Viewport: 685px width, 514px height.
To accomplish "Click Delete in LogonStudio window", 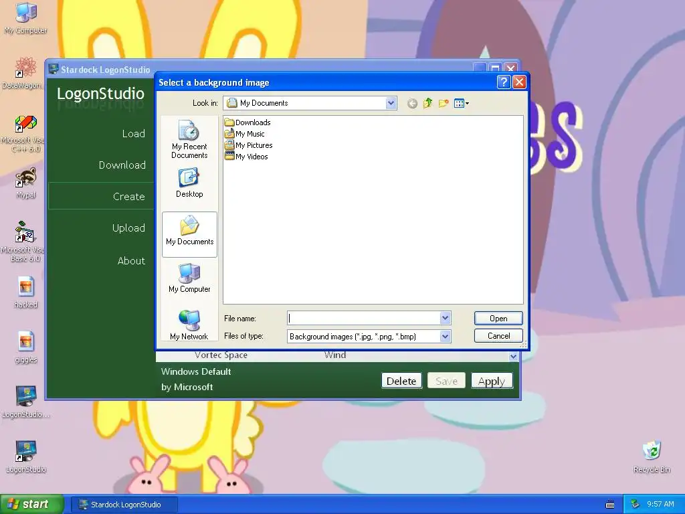I will (x=401, y=381).
